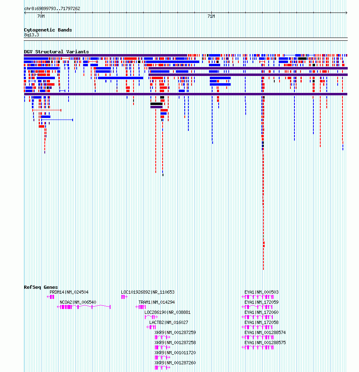Select the EYA1 NM_172059 gene glyph
The height and width of the screenshot is (372, 359).
pyautogui.click(x=257, y=307)
